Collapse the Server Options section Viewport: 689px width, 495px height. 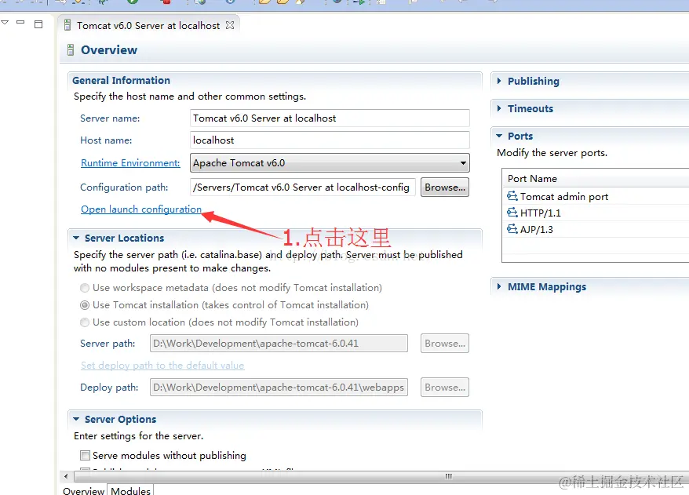(76, 419)
